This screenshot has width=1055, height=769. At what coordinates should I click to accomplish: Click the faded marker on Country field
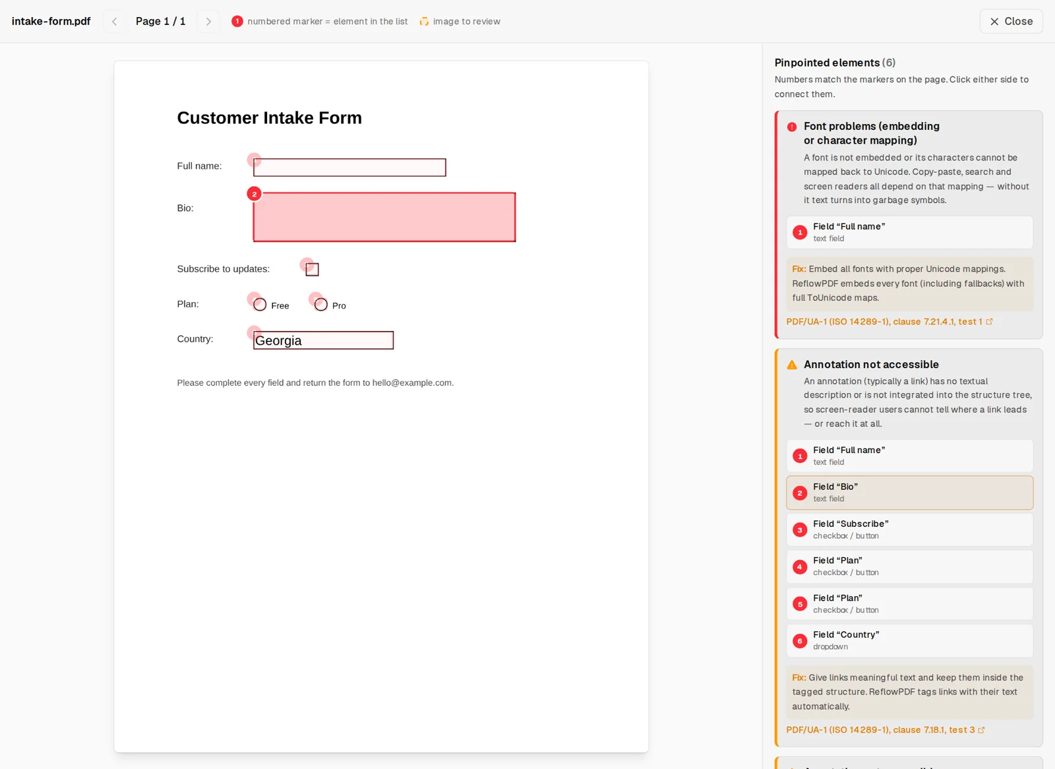[254, 332]
